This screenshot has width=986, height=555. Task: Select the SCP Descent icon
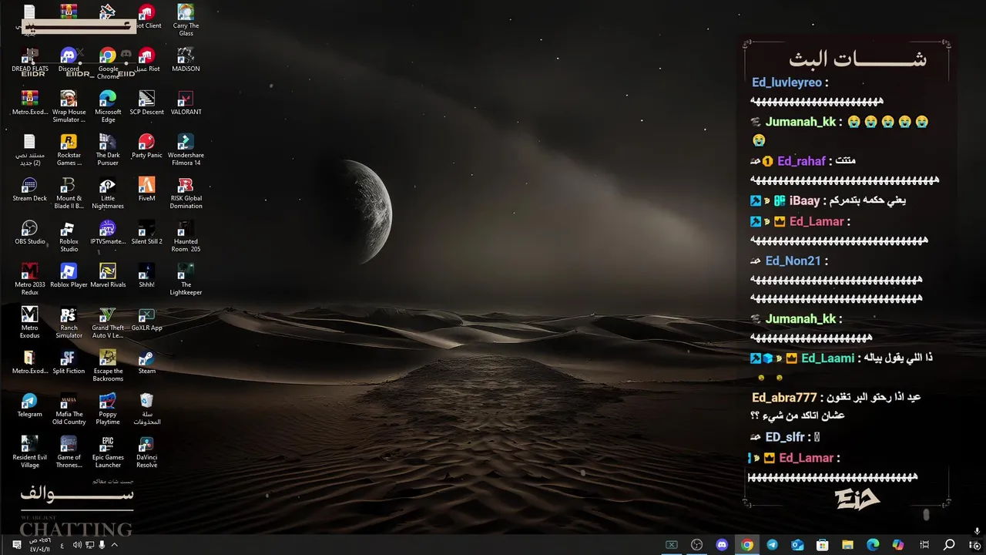point(146,103)
